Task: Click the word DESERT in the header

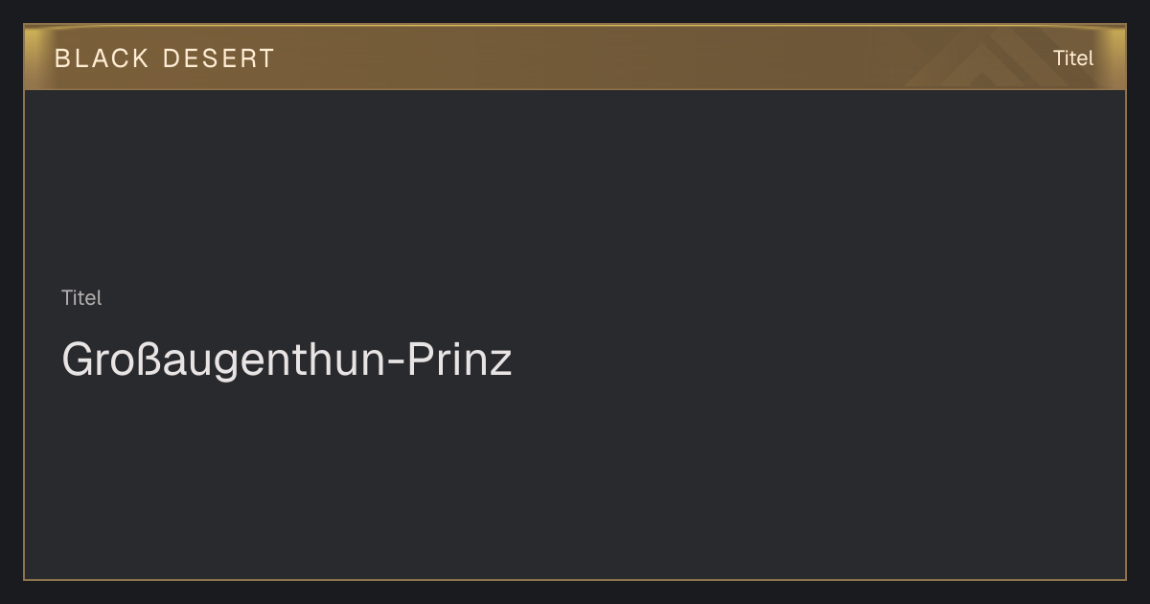Action: click(218, 58)
